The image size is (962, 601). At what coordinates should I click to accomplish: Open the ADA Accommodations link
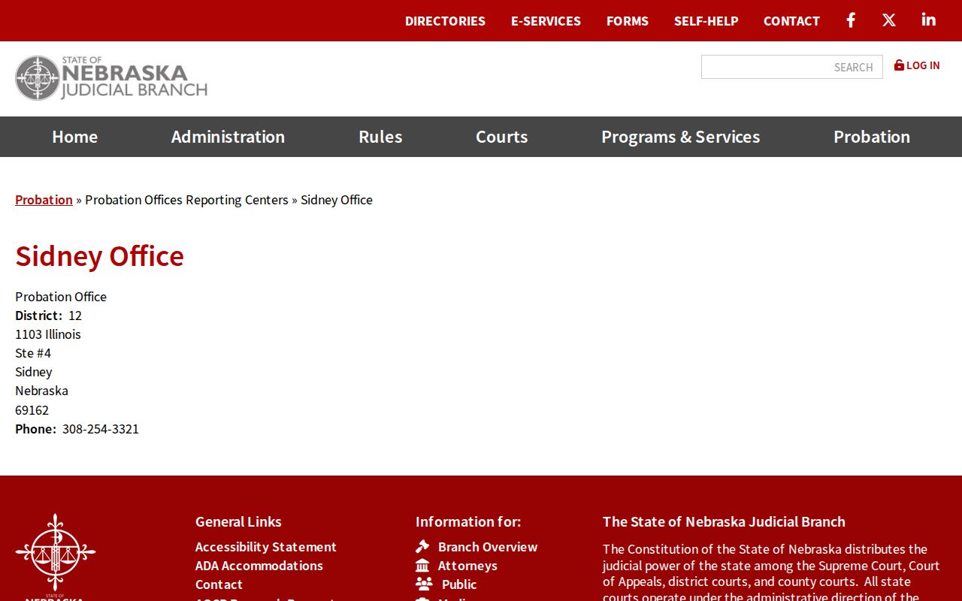pyautogui.click(x=259, y=566)
